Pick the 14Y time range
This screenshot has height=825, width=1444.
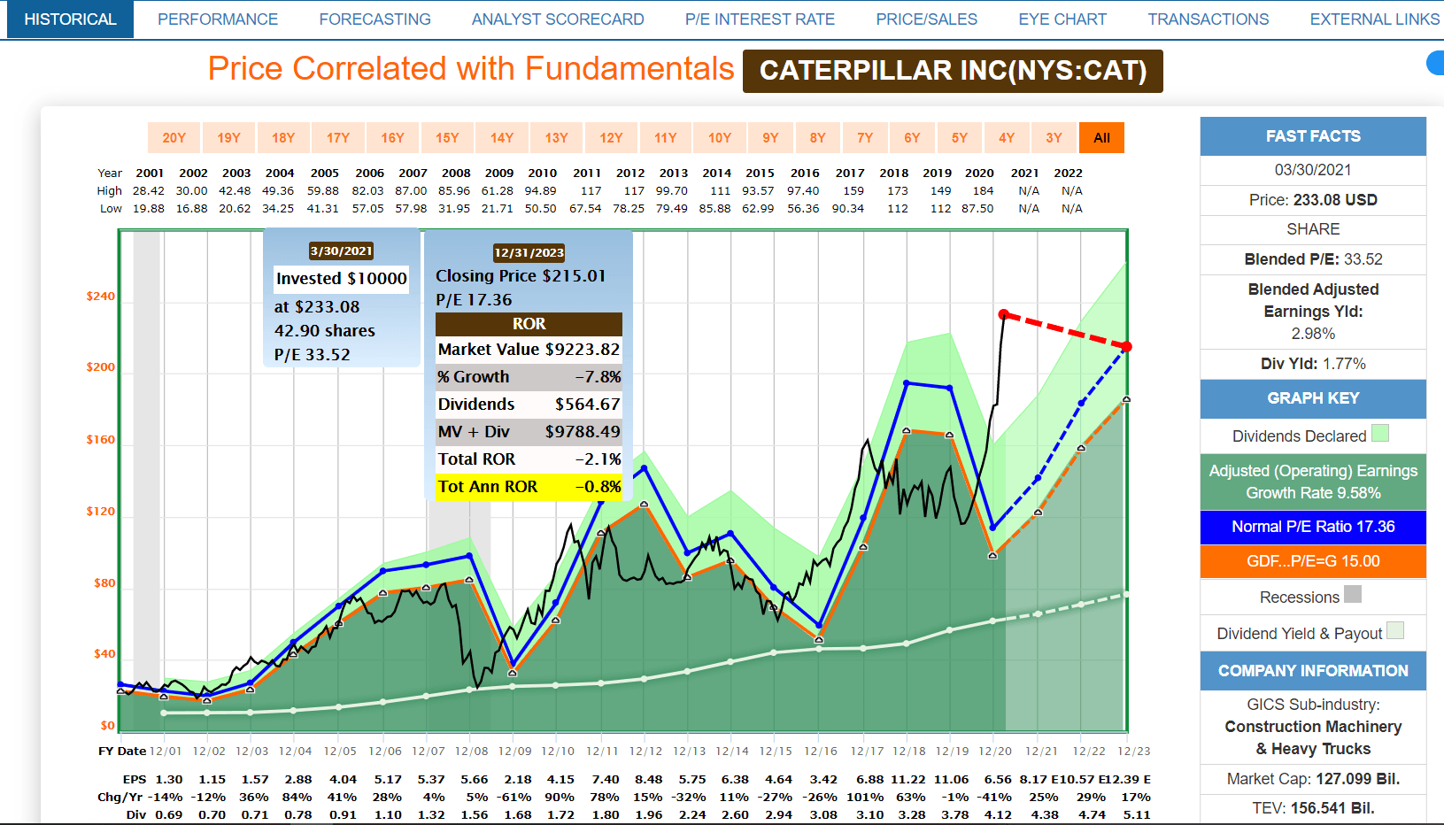[x=502, y=138]
